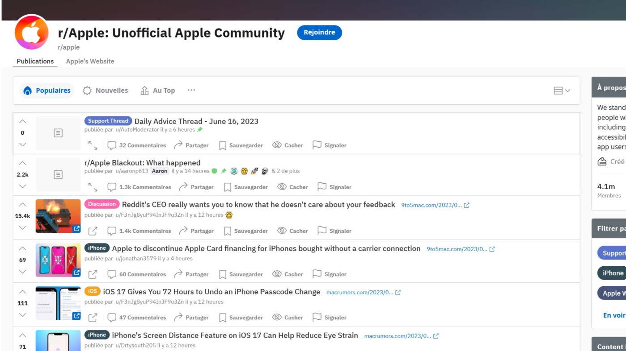
Task: Open user profile u/aaronp613
Action: coord(132,171)
